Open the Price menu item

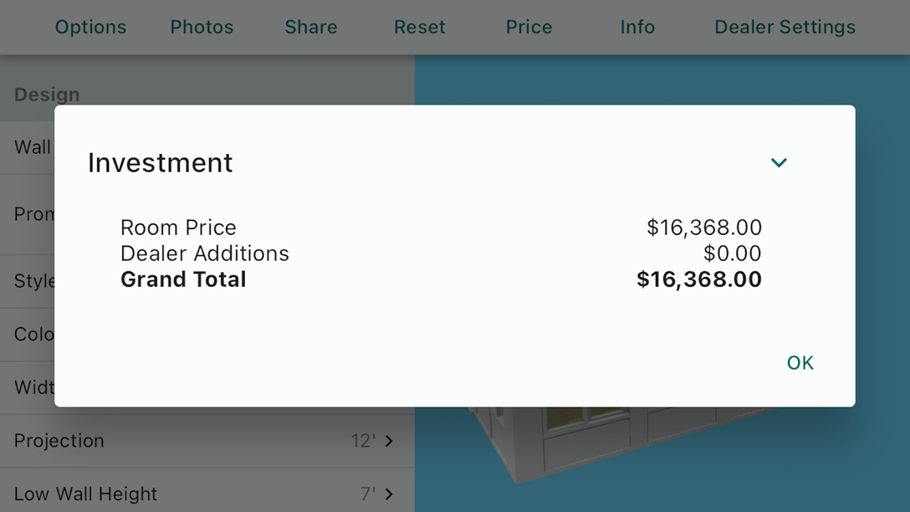coord(529,27)
